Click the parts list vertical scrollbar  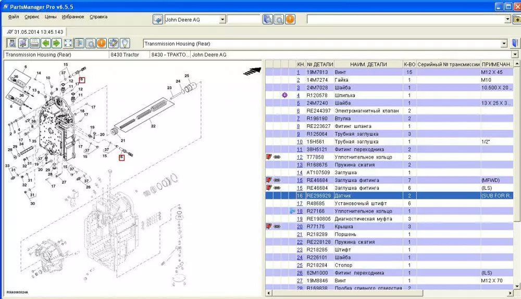[517, 156]
